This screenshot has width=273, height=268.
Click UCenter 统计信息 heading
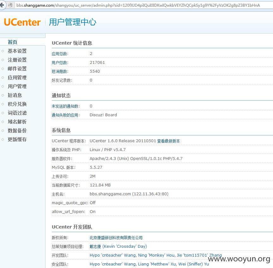[x=72, y=43]
